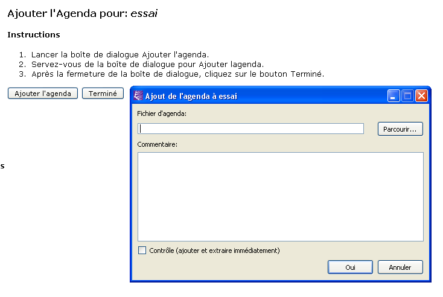Minimize the Ajout de l'agenda dialog
This screenshot has width=443, height=297.
394,95
